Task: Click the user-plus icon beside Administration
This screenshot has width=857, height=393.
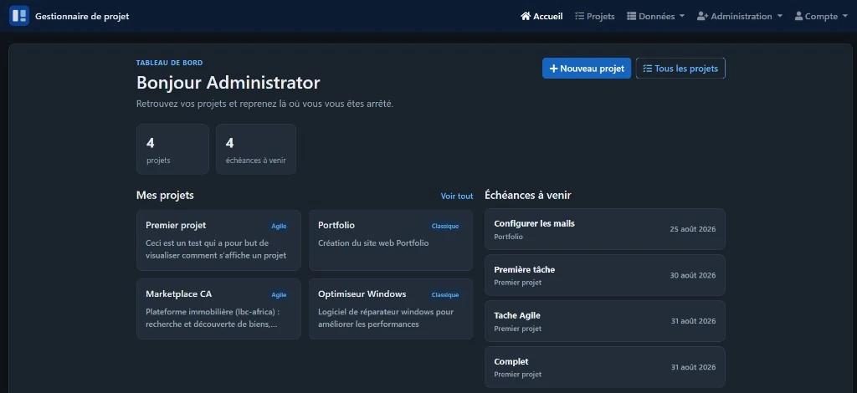Action: 702,17
